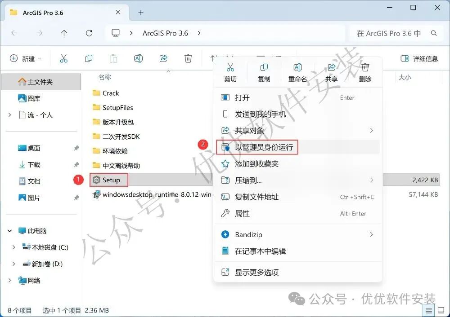Click the Delete trash icon in the toolbar
The height and width of the screenshot is (317, 450).
coord(188,58)
